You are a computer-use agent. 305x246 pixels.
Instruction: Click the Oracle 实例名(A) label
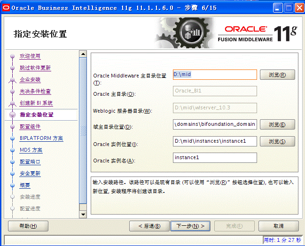[114, 161]
